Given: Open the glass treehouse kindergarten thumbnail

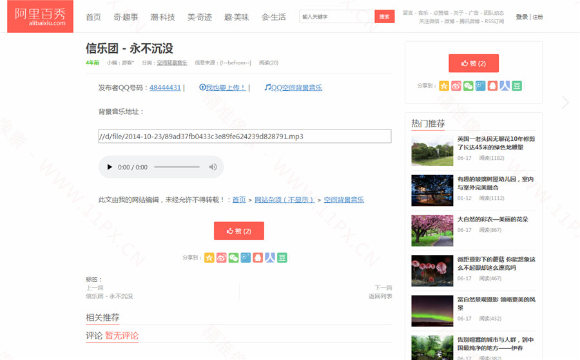Looking at the screenshot, I should (432, 191).
